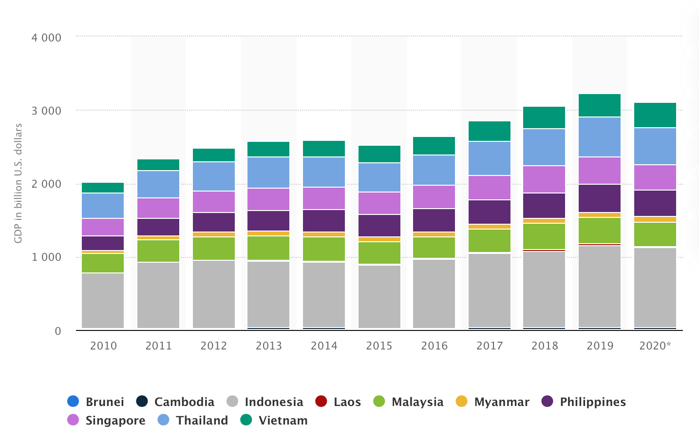Viewport: 699px width, 445px height.
Task: Click the 2016 x-axis label
Action: point(435,346)
